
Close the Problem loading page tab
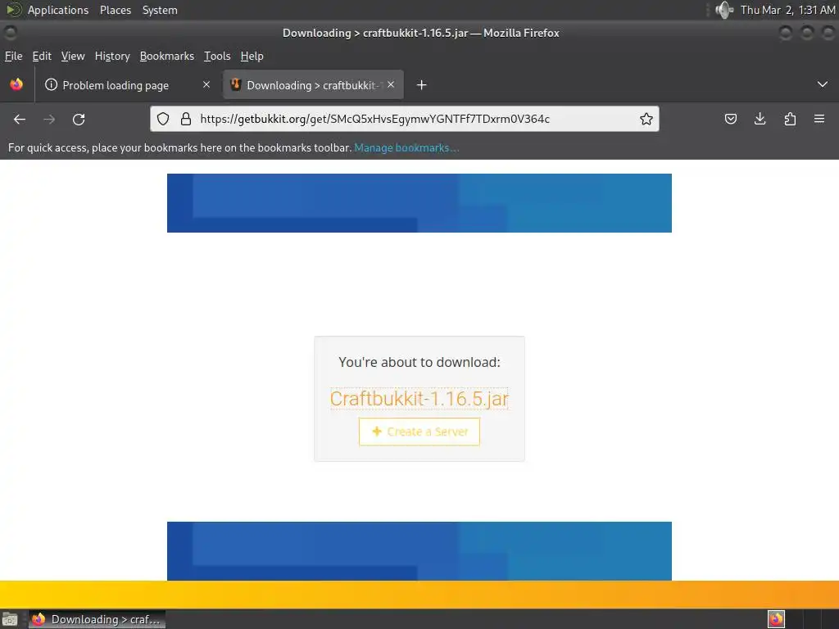pos(206,84)
